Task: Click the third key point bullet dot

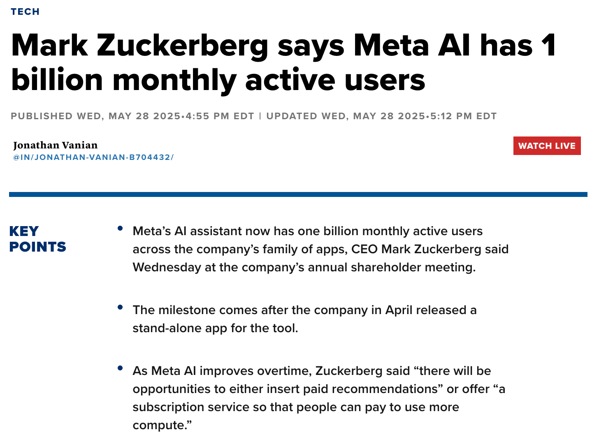Action: pyautogui.click(x=120, y=368)
